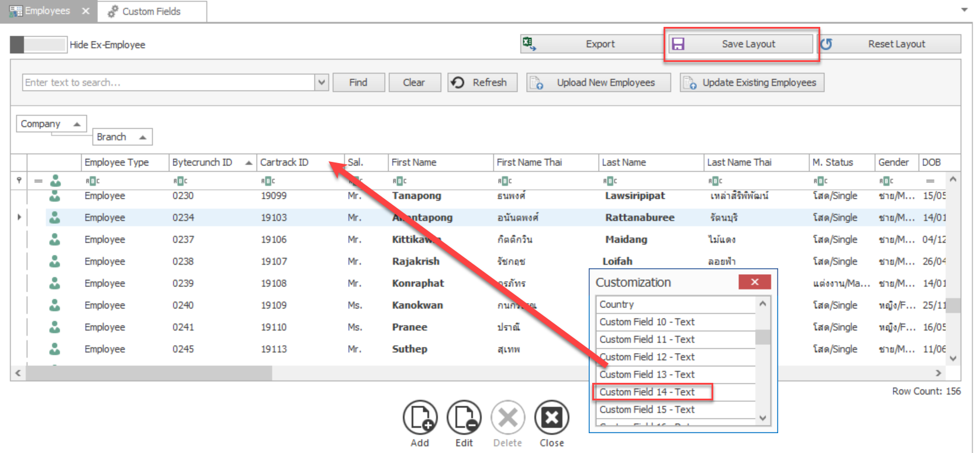Click the Find button
Viewport: 974px width, 453px height.
(358, 82)
